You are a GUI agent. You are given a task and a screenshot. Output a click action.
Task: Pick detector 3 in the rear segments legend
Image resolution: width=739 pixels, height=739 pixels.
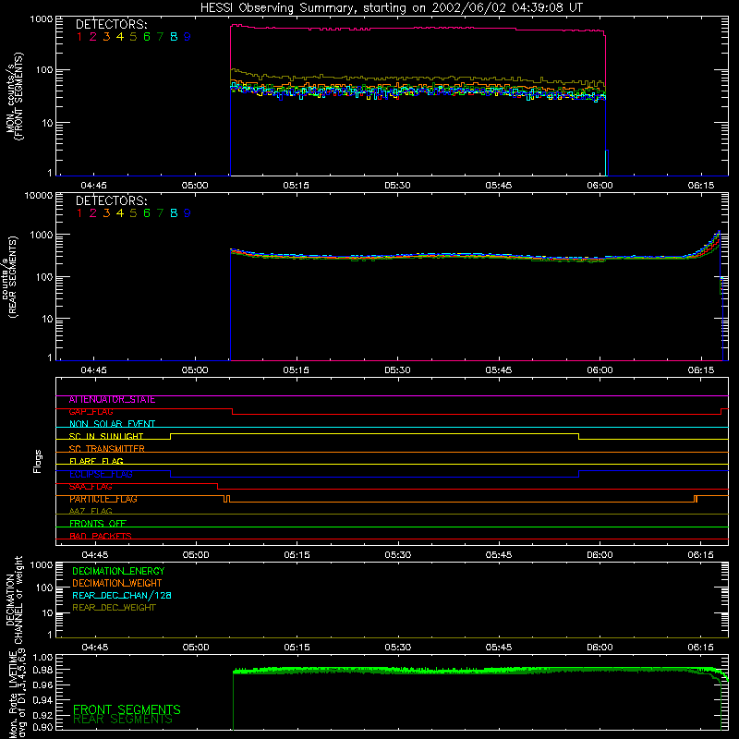106,213
